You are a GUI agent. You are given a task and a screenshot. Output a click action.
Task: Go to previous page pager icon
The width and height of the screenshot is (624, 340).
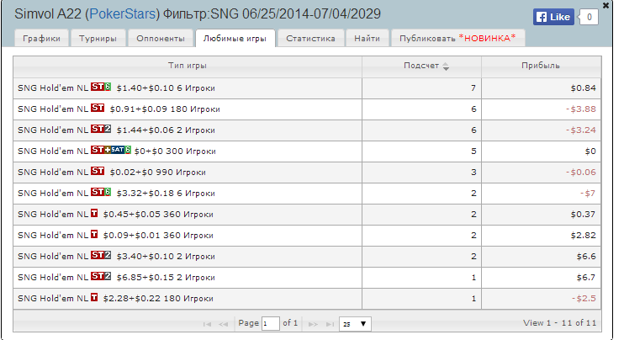click(x=223, y=324)
